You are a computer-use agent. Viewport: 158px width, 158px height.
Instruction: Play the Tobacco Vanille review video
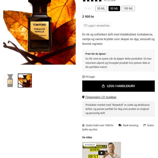tap(101, 153)
